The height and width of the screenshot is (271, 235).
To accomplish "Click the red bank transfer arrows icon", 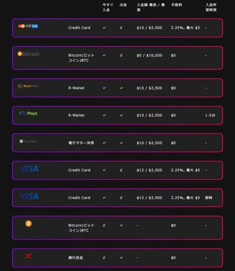I will pos(28,256).
